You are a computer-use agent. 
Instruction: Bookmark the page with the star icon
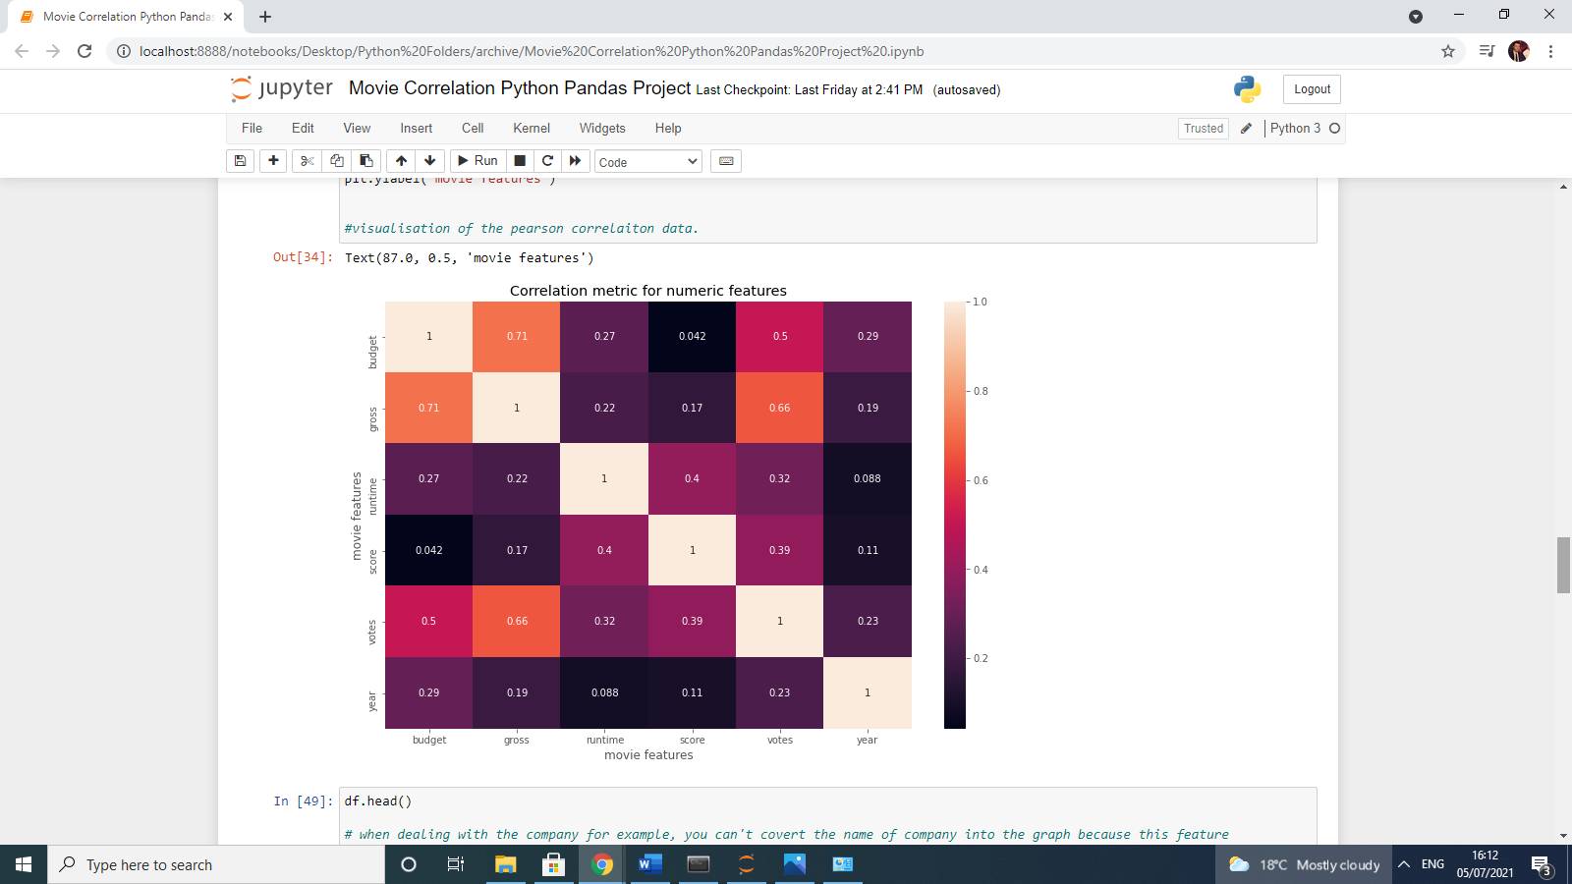tap(1447, 51)
